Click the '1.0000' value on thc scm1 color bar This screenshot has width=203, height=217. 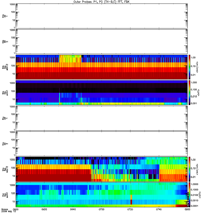click(x=194, y=184)
